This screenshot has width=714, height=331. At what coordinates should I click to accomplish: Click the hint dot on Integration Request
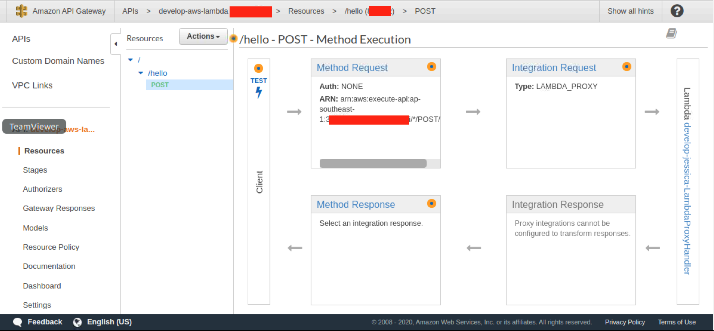coord(627,67)
